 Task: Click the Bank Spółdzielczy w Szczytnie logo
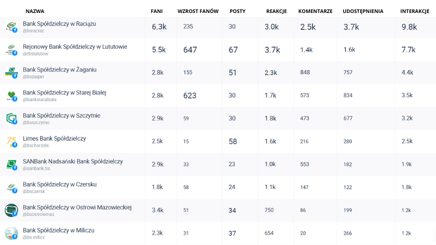pyautogui.click(x=11, y=118)
